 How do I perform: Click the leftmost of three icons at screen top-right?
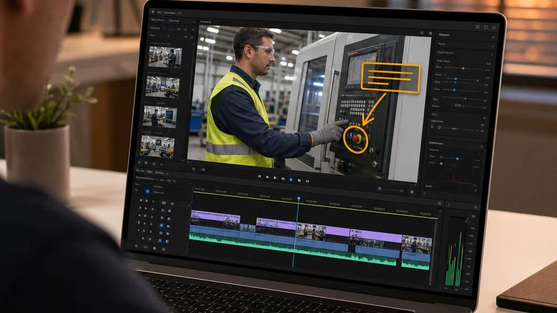[x=478, y=27]
